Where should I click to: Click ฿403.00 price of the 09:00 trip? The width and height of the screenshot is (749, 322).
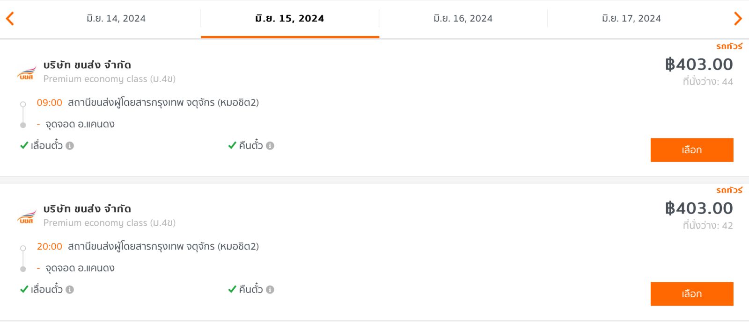click(699, 64)
